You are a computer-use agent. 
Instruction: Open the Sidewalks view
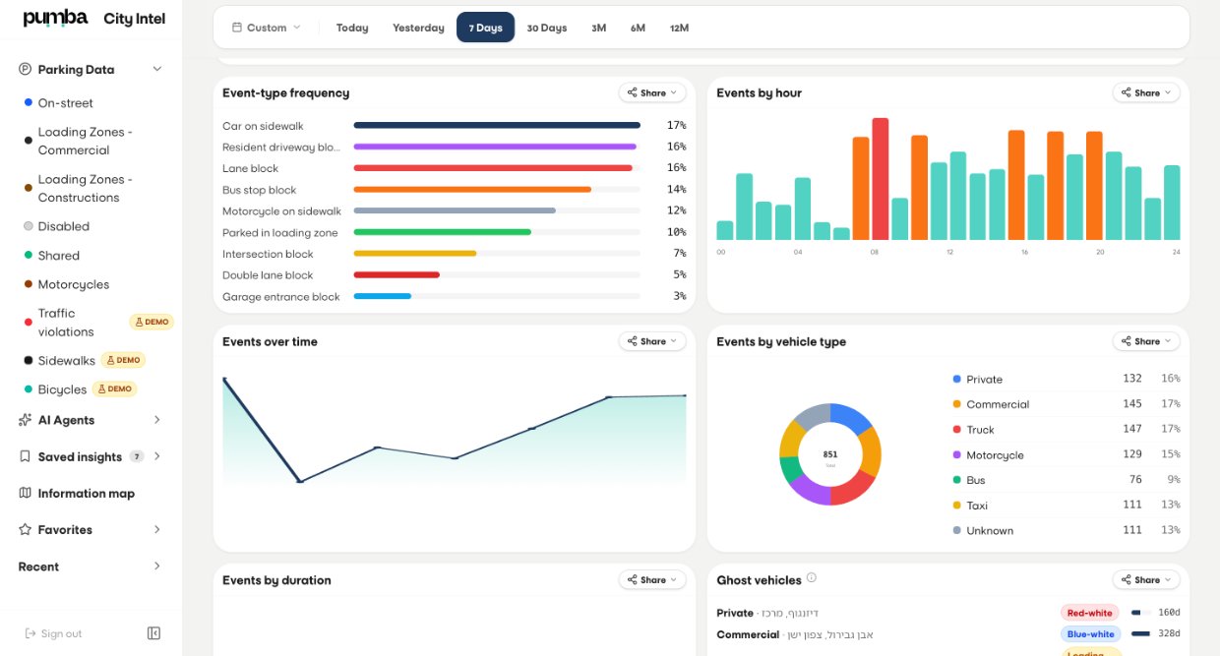(x=67, y=360)
